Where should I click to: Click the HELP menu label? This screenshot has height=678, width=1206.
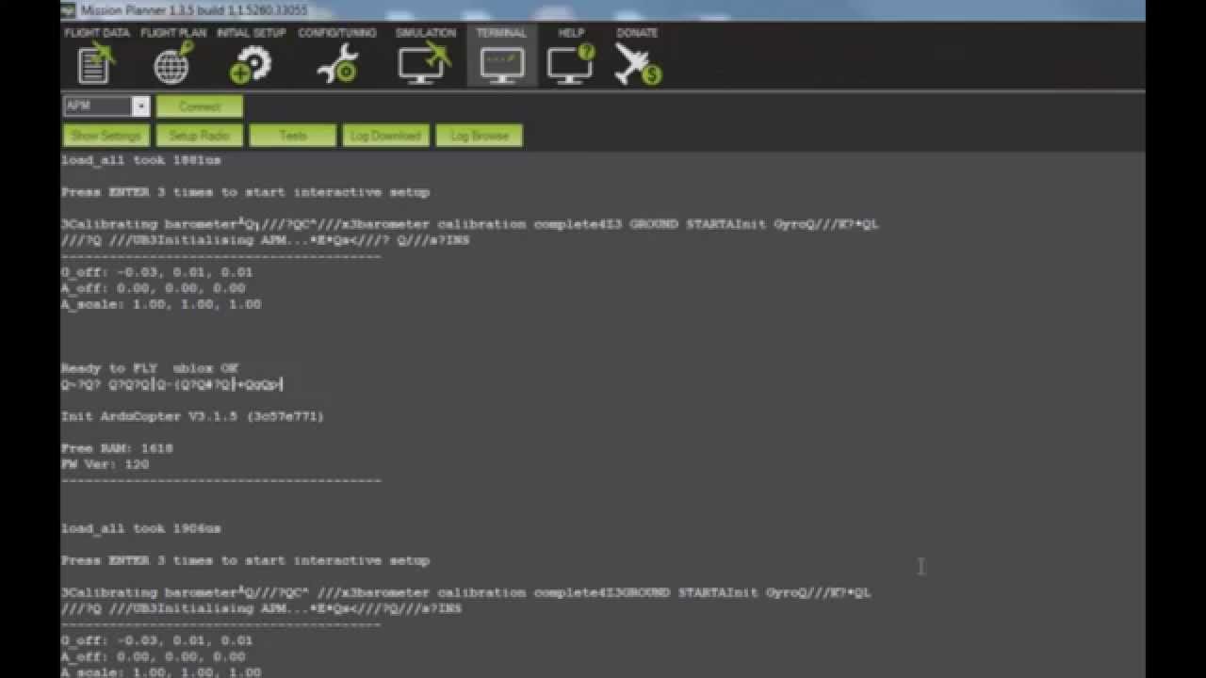coord(571,33)
